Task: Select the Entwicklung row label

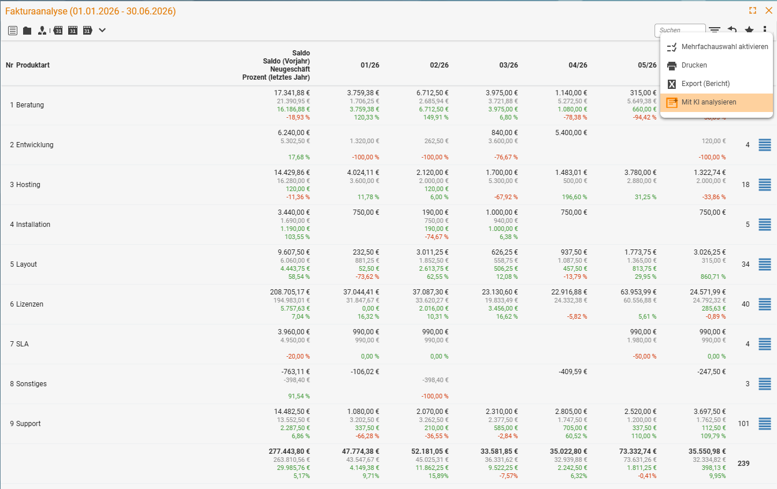Action: [35, 145]
